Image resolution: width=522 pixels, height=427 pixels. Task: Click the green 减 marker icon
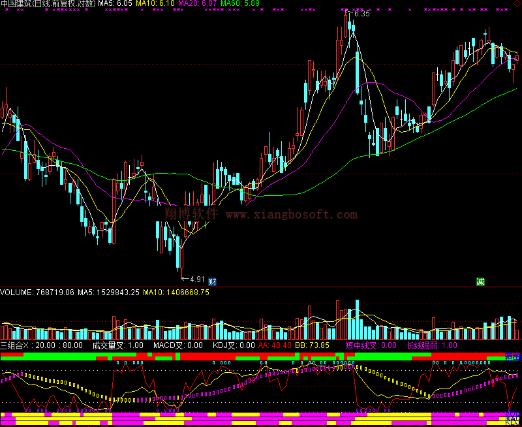click(480, 282)
